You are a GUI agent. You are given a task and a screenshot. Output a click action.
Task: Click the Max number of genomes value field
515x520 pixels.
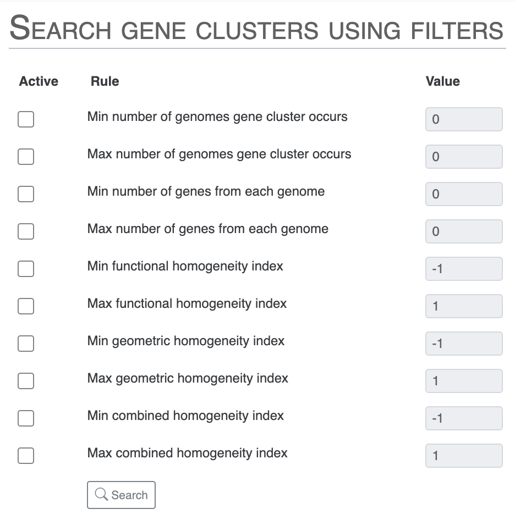463,156
